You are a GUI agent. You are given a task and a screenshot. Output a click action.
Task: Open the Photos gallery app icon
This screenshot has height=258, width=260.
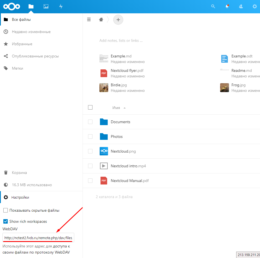pyautogui.click(x=46, y=6)
